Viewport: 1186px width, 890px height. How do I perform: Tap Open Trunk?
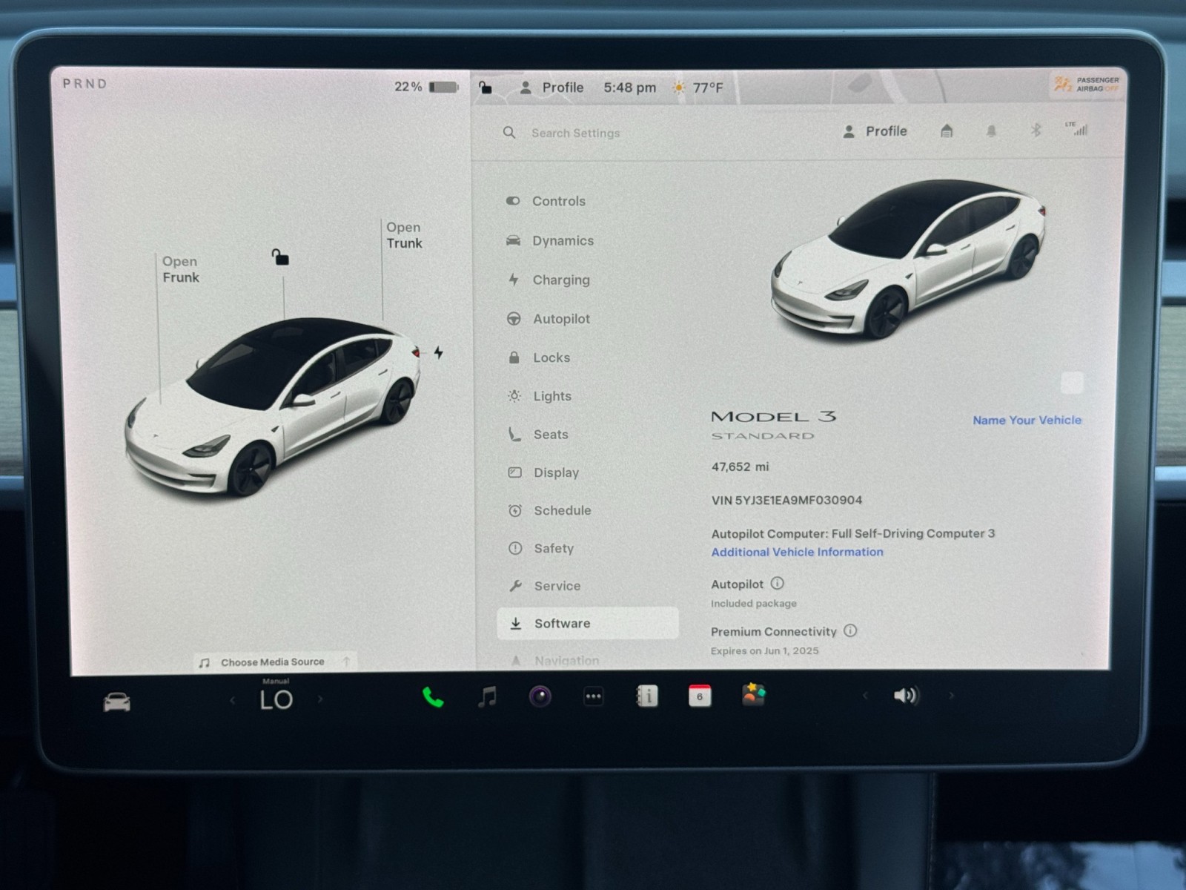(404, 235)
